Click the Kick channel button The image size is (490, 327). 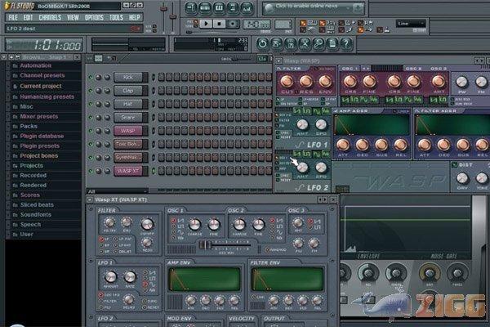[x=128, y=78]
